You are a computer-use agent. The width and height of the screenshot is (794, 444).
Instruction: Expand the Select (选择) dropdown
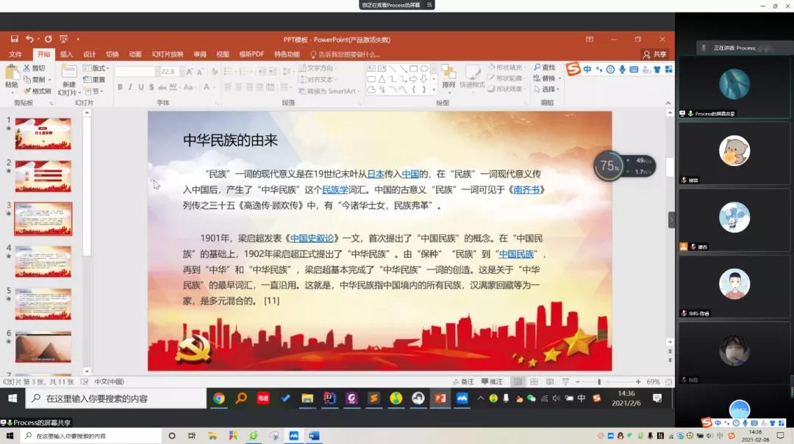tap(549, 90)
